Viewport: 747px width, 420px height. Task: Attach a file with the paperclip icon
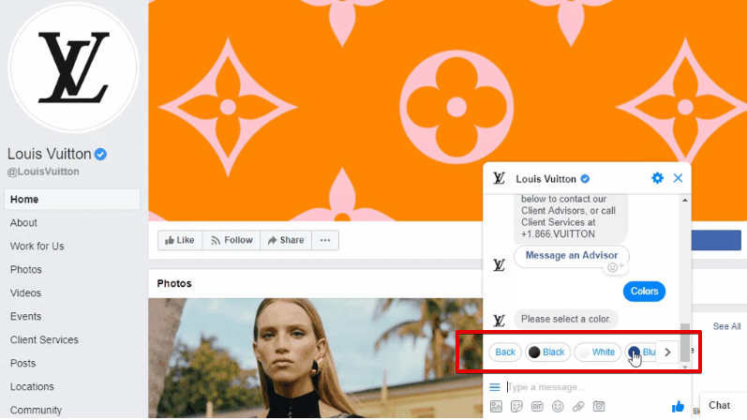pos(578,407)
